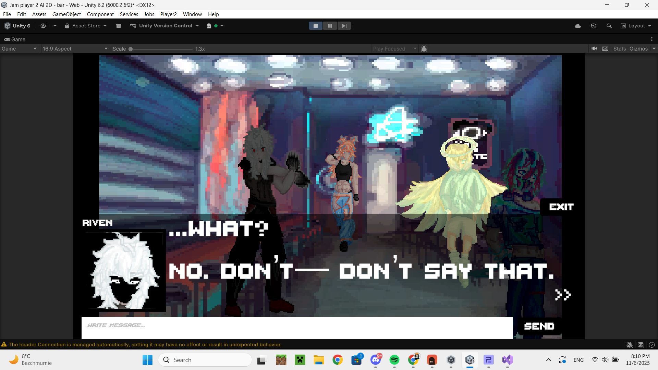The width and height of the screenshot is (658, 370).
Task: Open the GameObject menu
Action: 66,14
